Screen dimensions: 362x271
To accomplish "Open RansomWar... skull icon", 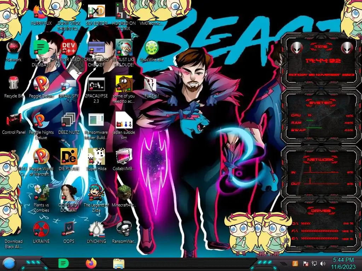I will pos(124,232).
